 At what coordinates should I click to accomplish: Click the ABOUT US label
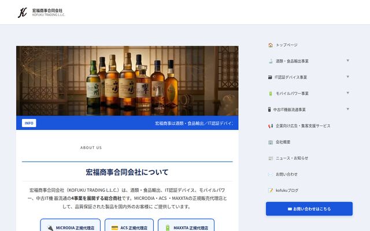[91, 148]
